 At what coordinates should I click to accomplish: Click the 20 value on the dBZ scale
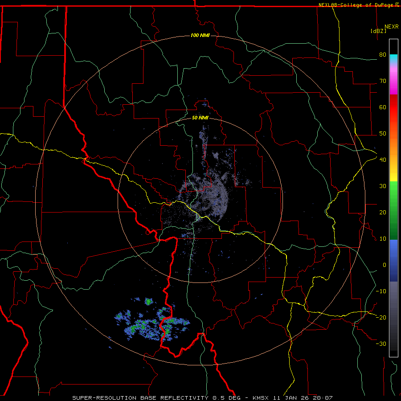click(383, 213)
